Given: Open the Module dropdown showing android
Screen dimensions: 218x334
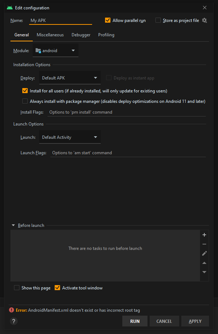Looking at the screenshot, I should 55,50.
